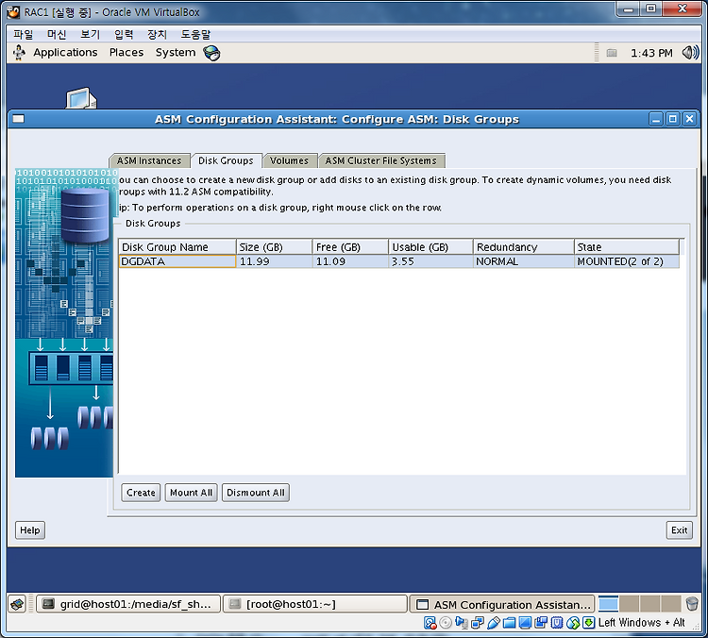Viewport: 708px width, 638px height.
Task: Click the Show Desktop icon in taskbar
Action: pyautogui.click(x=17, y=604)
